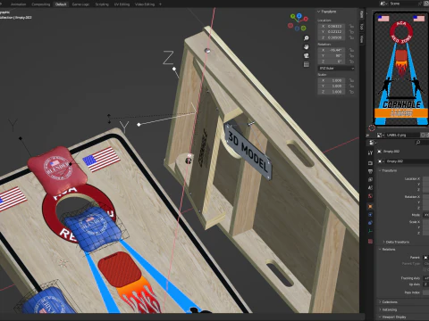429x321 pixels.
Task: Open the Scene selector dropdown icon
Action: 383,4
